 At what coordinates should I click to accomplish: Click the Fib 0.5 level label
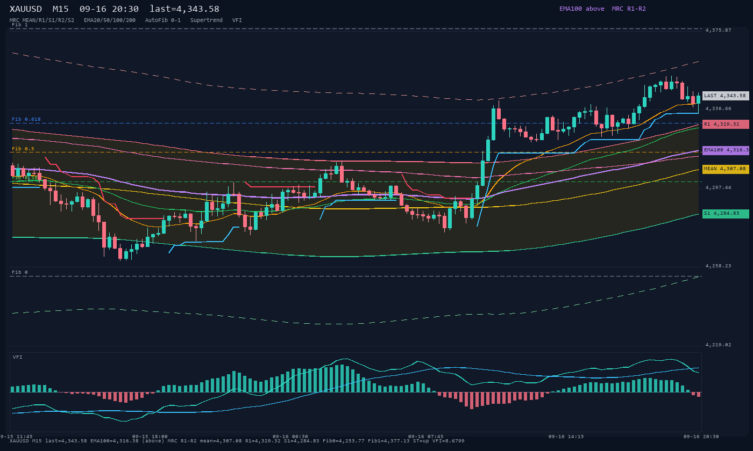[23, 149]
